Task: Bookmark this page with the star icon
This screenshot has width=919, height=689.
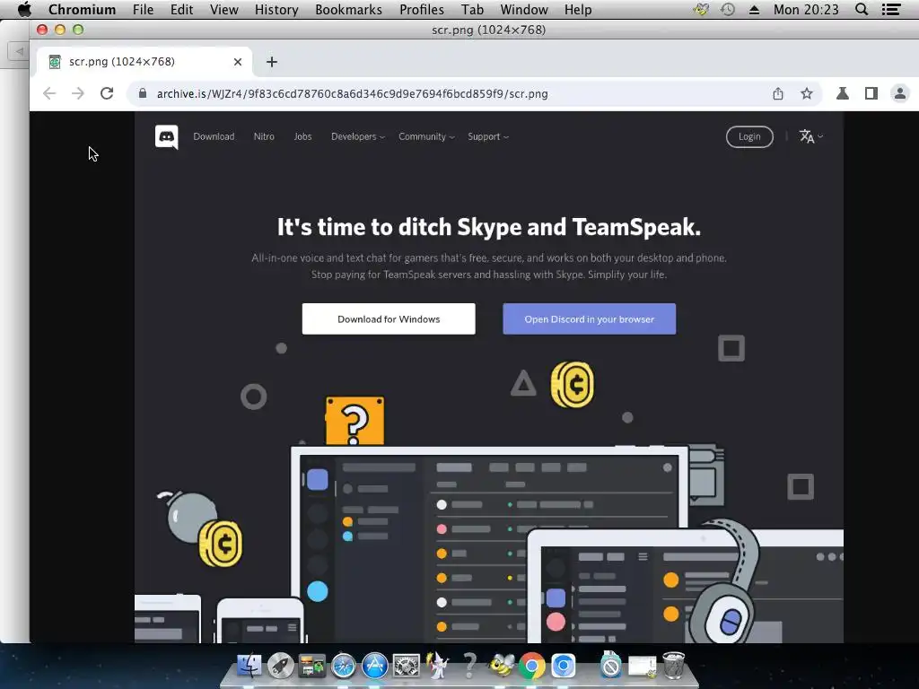Action: [807, 93]
